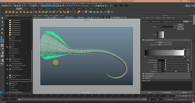
Task: Pick the arrow Select tool in the toolbox
Action: [x=2, y=18]
